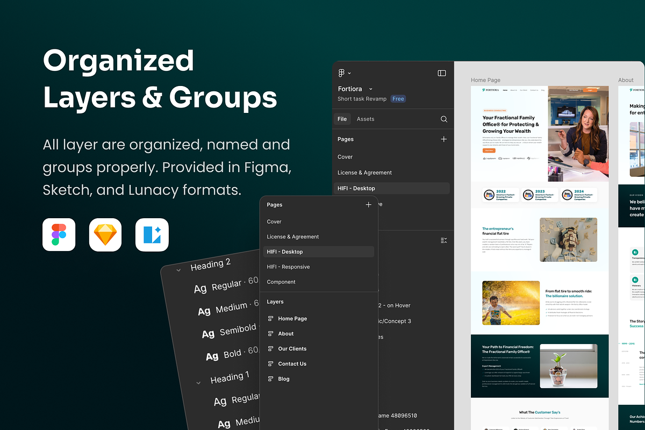Click the 2023 fastest-growing award badge

539,195
